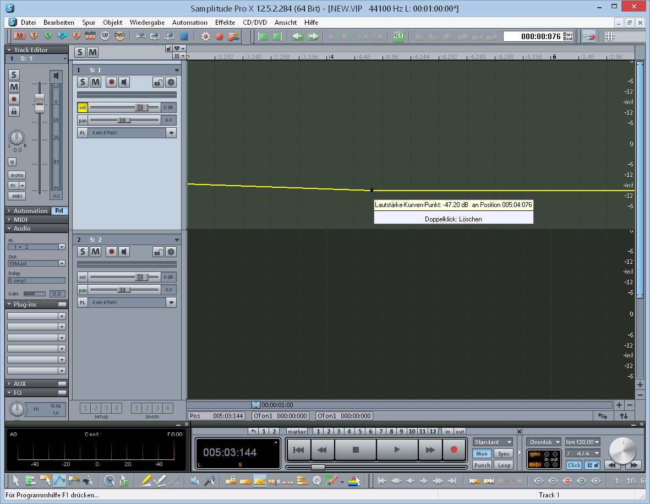The image size is (650, 504).
Task: Solo track 1 with its S button
Action: coord(83,82)
